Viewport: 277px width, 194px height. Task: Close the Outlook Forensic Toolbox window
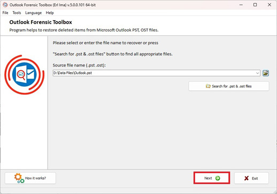tap(270, 5)
